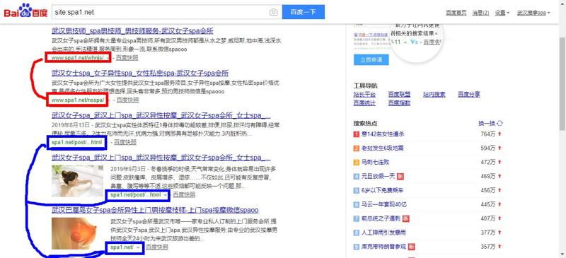Open the 百度统计 tool link
This screenshot has width=566, height=258.
[364, 103]
